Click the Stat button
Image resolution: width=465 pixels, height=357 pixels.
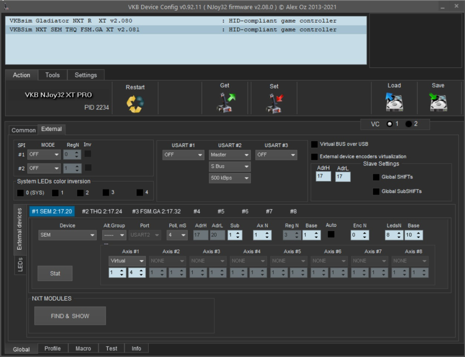click(55, 274)
